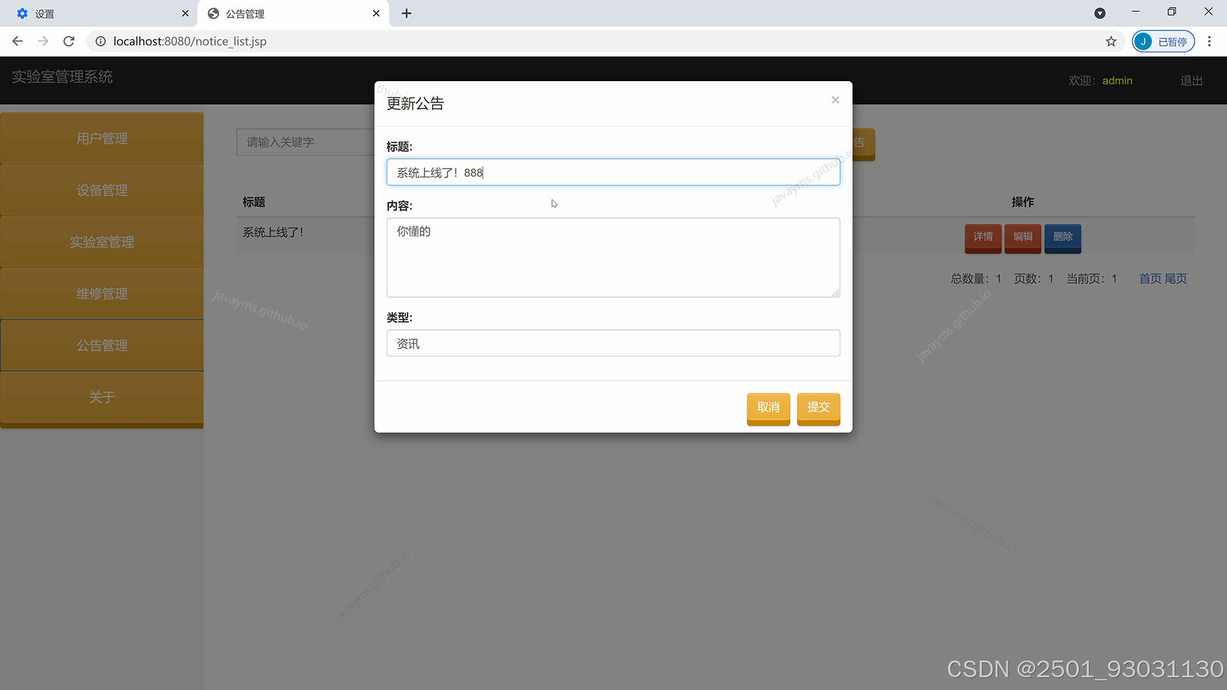Open the tab search dropdown arrow
Screen dimensions: 1227x690
click(1100, 13)
